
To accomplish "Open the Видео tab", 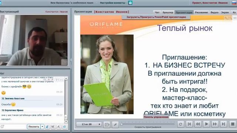I will (214, 12).
